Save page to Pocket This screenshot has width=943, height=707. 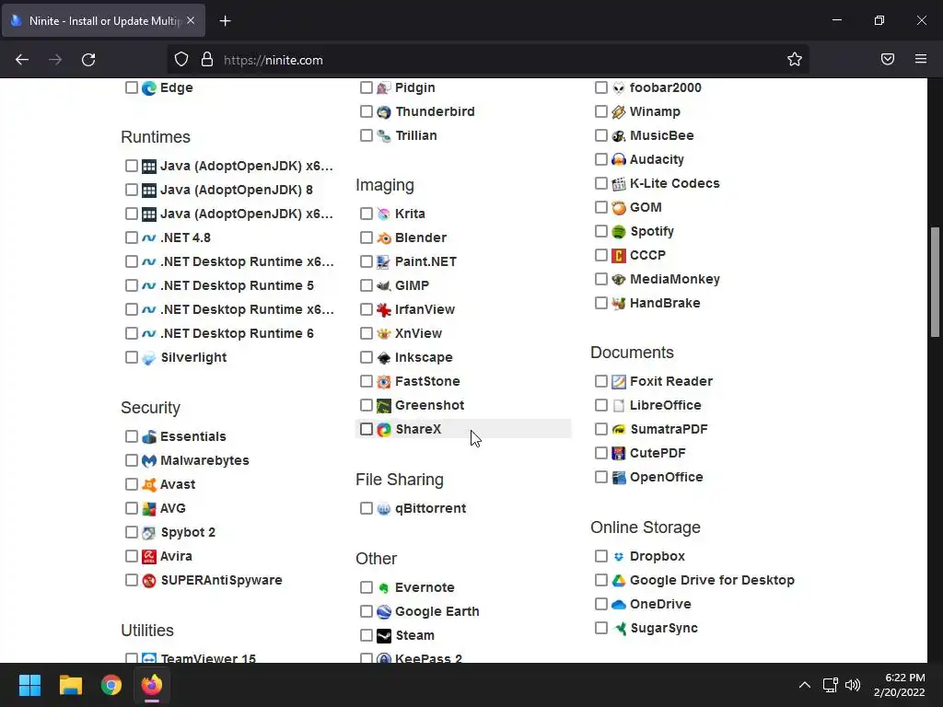[888, 59]
